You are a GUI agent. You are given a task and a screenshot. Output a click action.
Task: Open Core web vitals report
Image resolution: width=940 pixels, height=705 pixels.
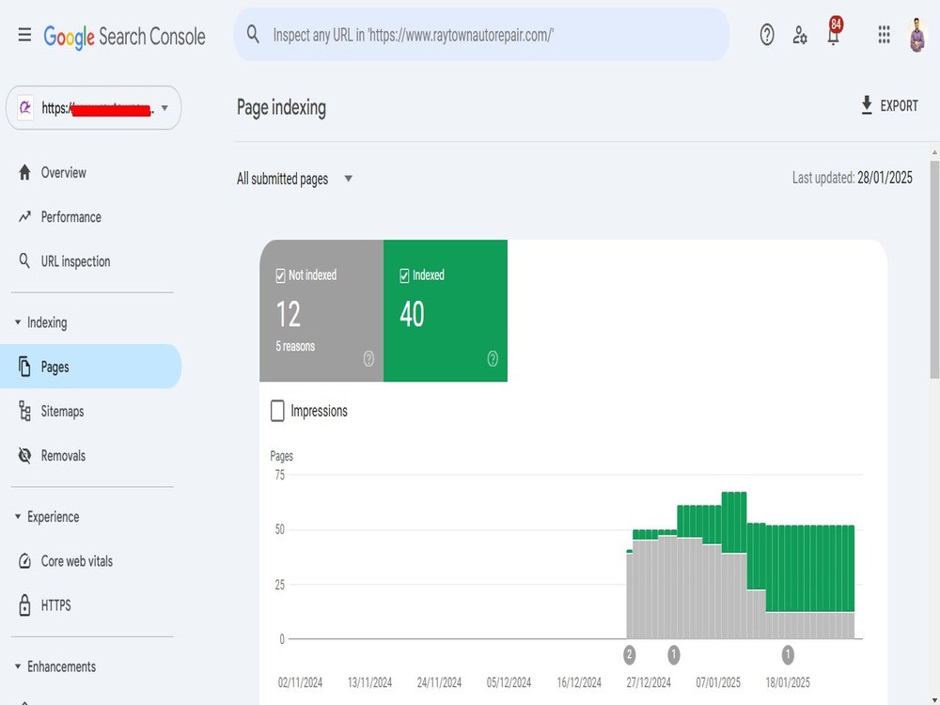[x=90, y=561]
